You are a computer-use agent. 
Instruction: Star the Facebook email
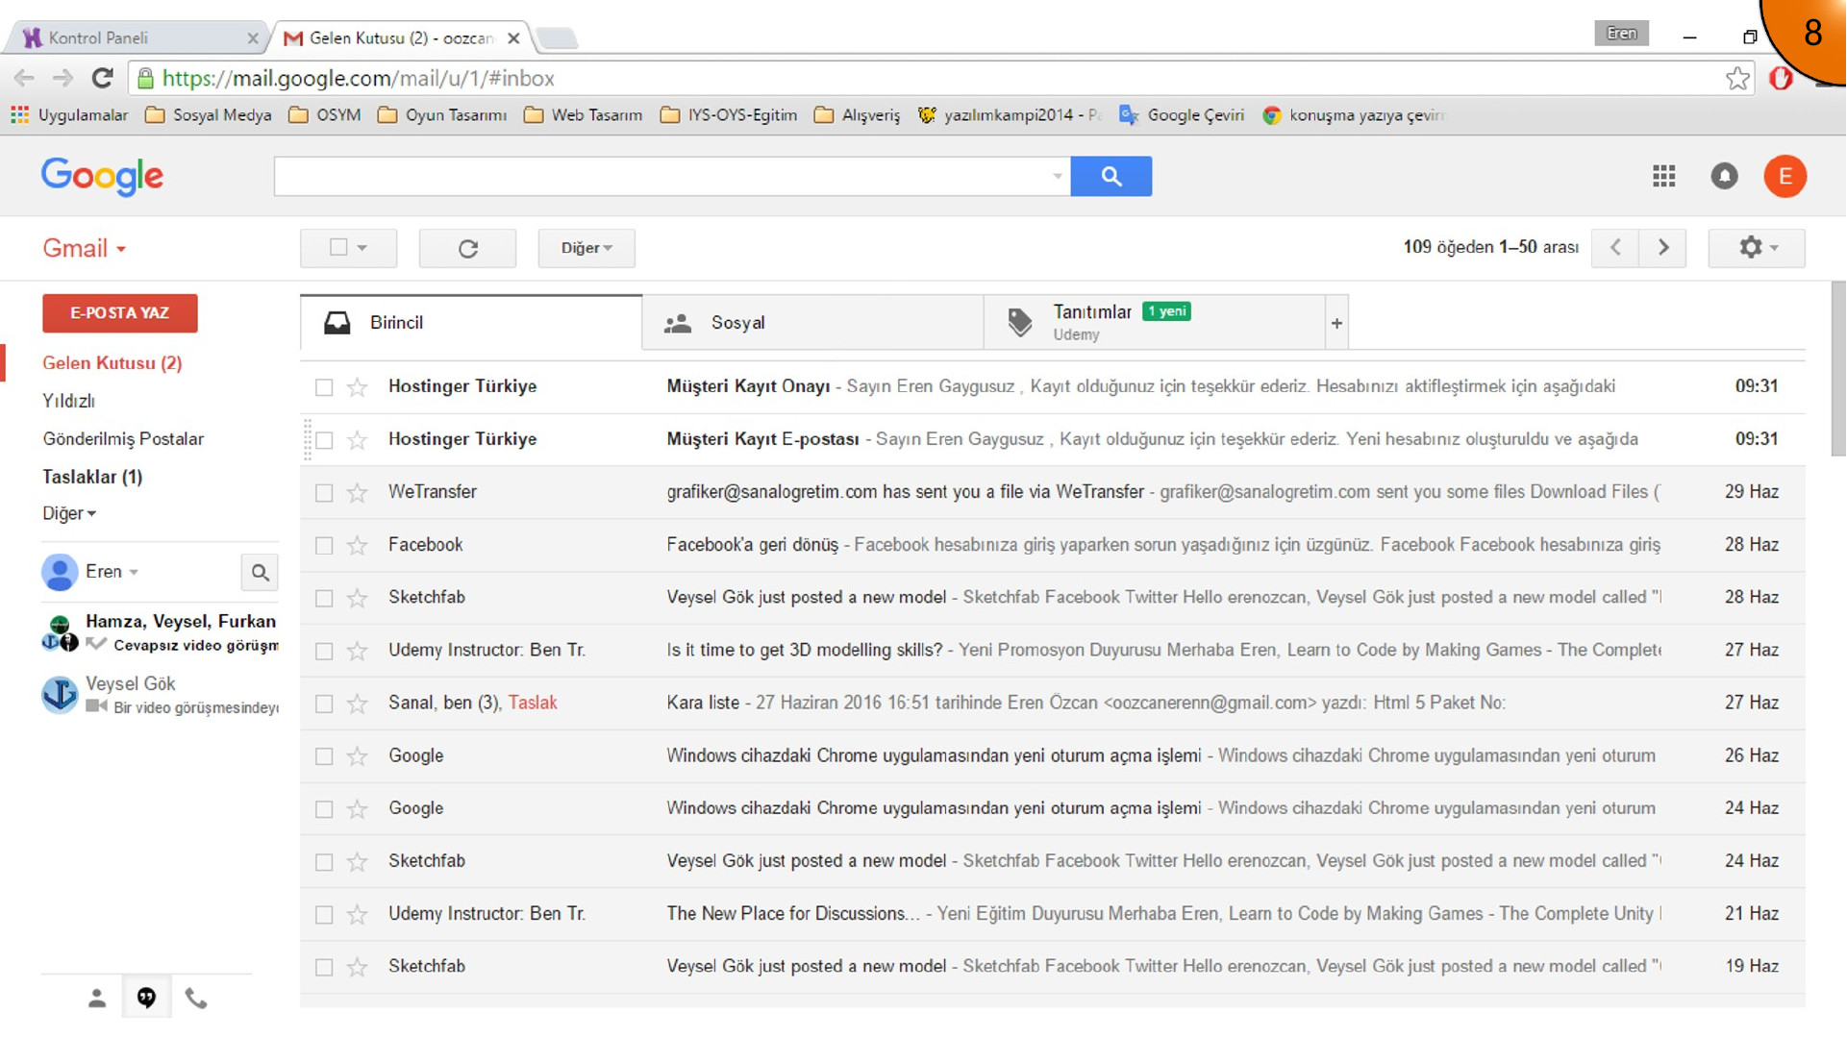[x=357, y=545]
